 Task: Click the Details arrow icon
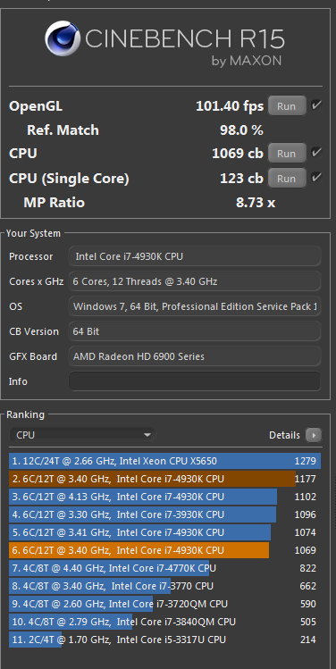(314, 435)
